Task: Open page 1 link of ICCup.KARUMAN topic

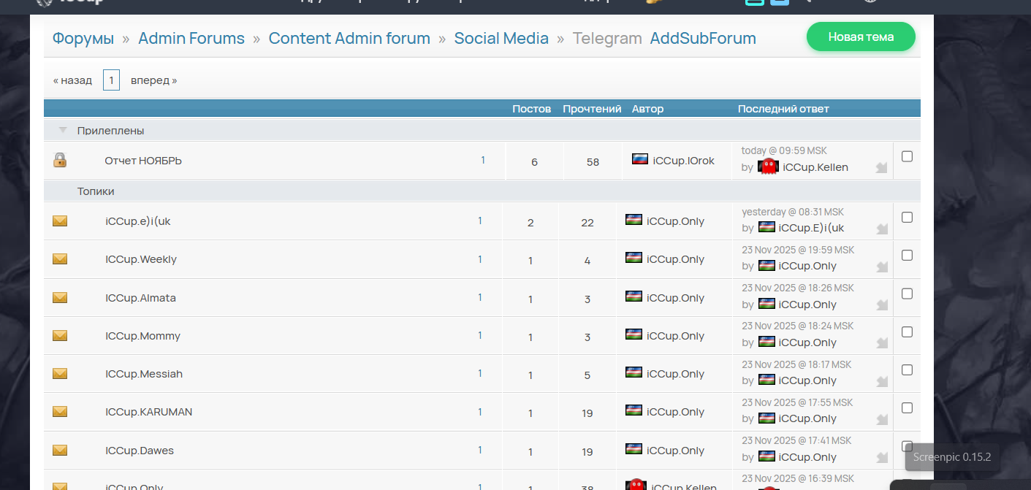Action: [x=480, y=412]
